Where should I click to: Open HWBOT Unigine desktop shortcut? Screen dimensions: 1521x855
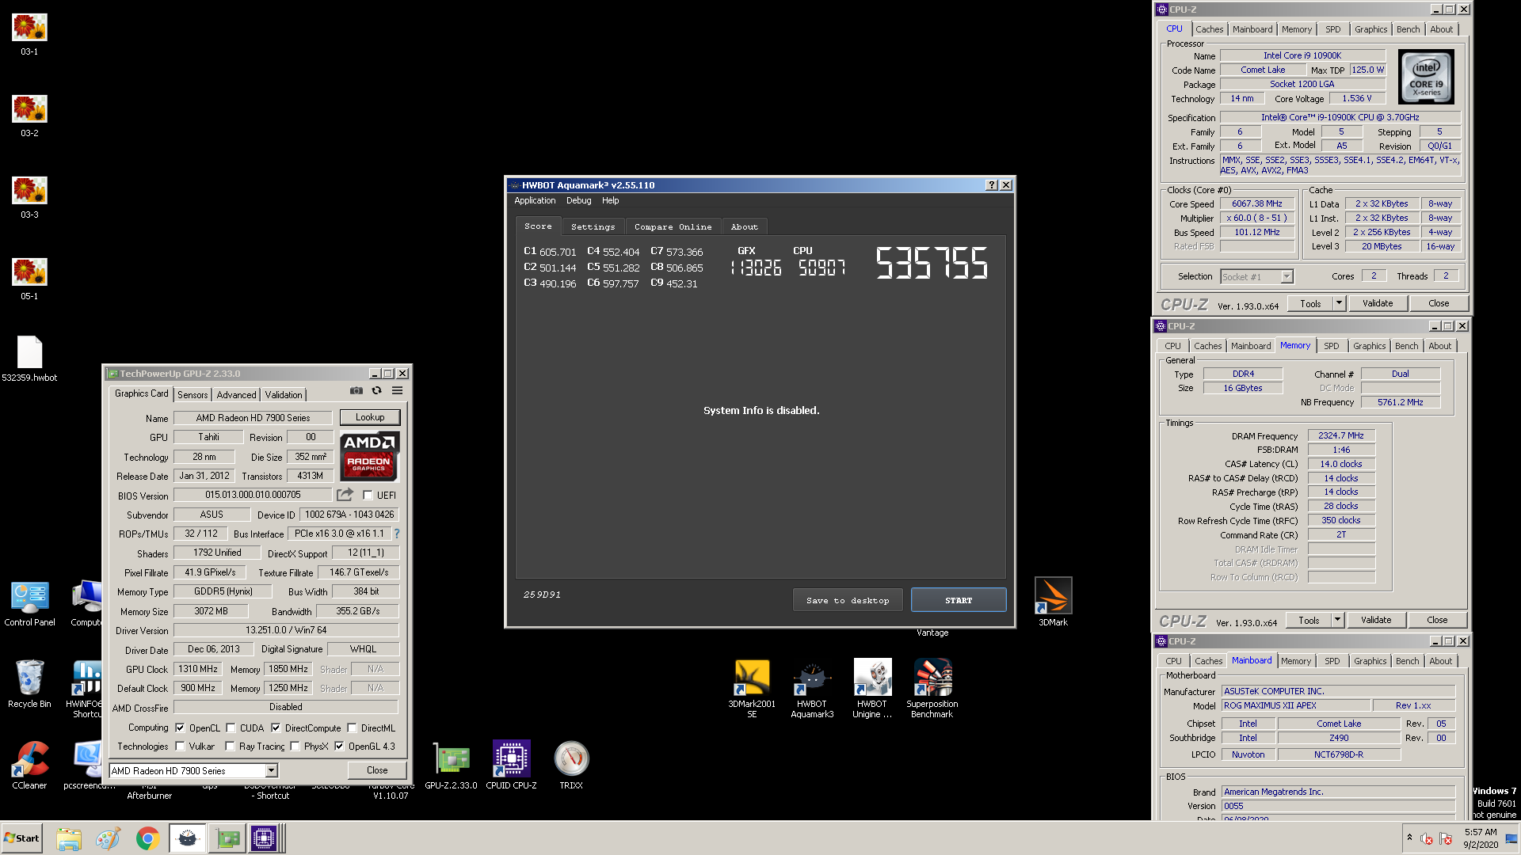click(872, 689)
